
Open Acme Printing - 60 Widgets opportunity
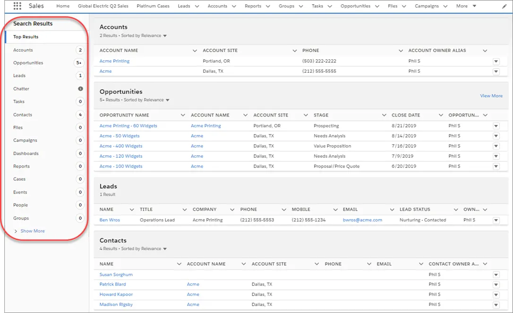click(x=128, y=126)
